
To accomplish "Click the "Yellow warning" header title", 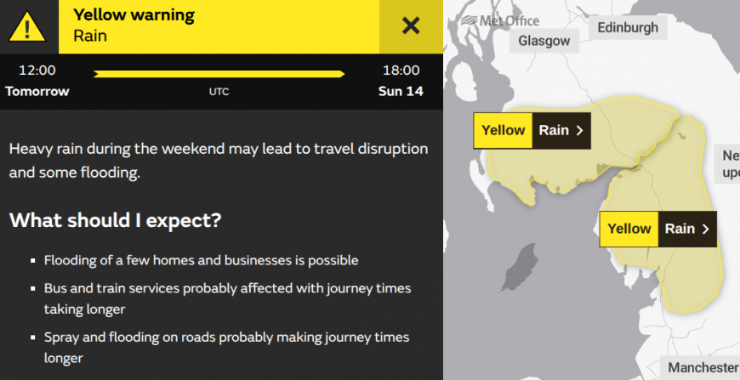I will click(x=134, y=15).
